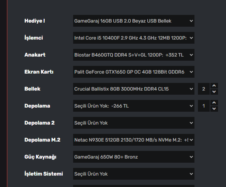Click the Depolama quantity number field

[x=204, y=106]
